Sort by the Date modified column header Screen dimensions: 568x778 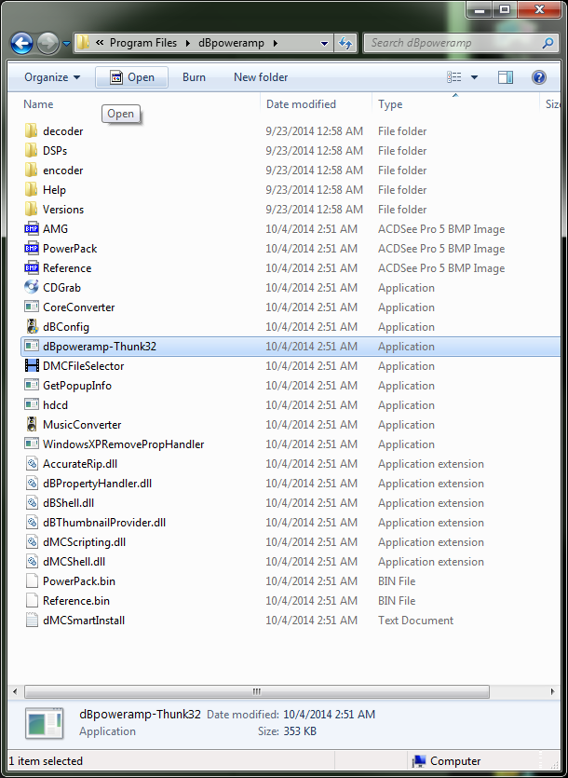click(301, 104)
